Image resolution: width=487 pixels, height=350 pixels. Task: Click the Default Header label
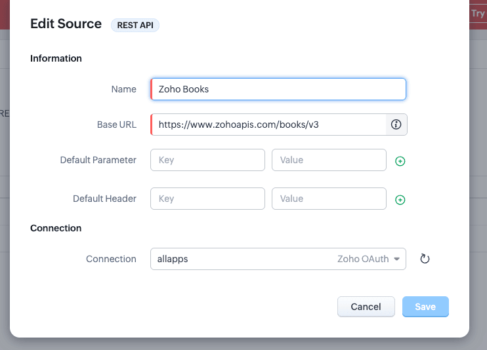point(104,199)
